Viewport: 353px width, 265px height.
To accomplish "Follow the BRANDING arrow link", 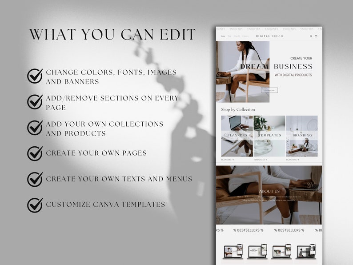I will coord(293,160).
